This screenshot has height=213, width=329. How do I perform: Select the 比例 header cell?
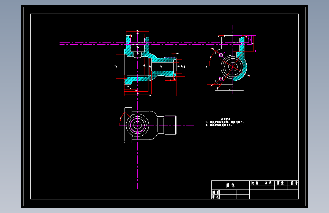[255, 183]
